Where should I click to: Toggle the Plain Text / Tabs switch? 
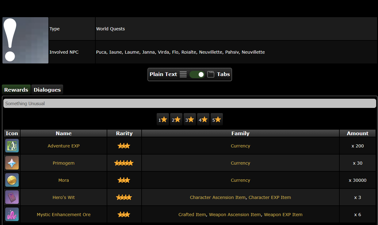click(x=197, y=74)
